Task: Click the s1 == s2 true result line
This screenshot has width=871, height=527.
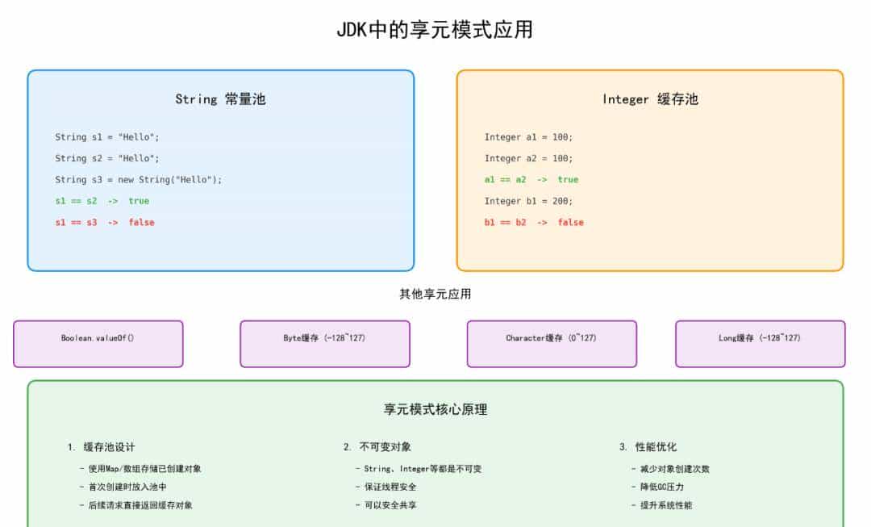Action: (100, 201)
